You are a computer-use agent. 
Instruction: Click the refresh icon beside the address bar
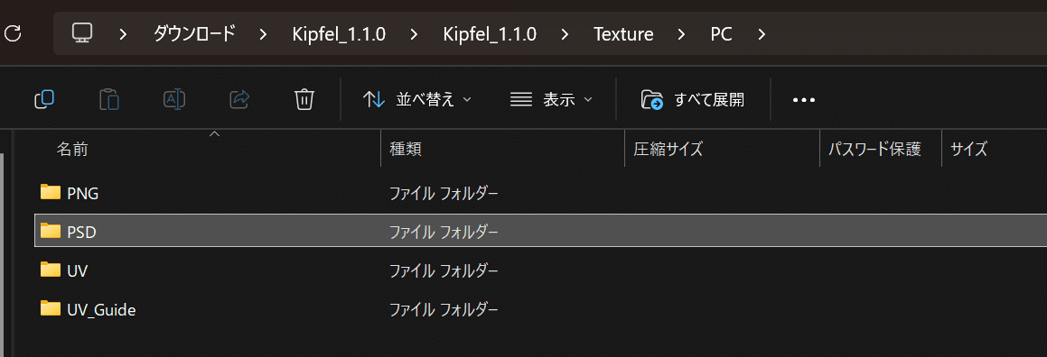pos(13,33)
